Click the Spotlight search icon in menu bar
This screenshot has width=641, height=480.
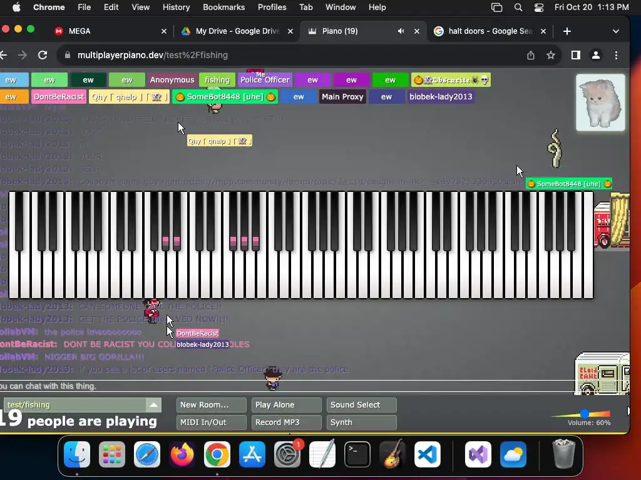[x=518, y=7]
